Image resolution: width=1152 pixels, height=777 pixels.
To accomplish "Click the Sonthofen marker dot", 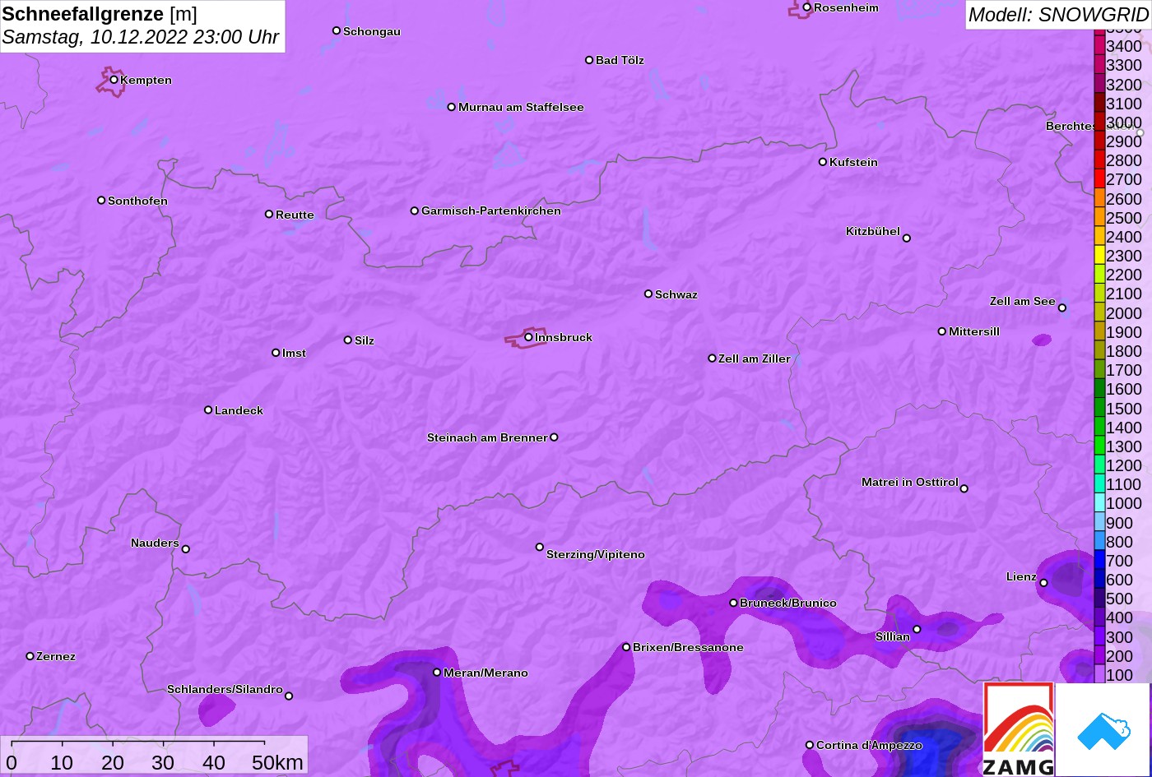I will tap(101, 201).
